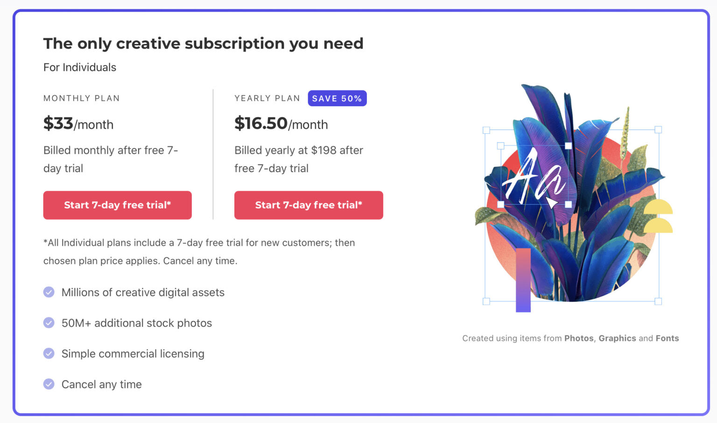The width and height of the screenshot is (717, 423).
Task: Click checkmark icon next to "Cancel any time"
Action: 49,384
